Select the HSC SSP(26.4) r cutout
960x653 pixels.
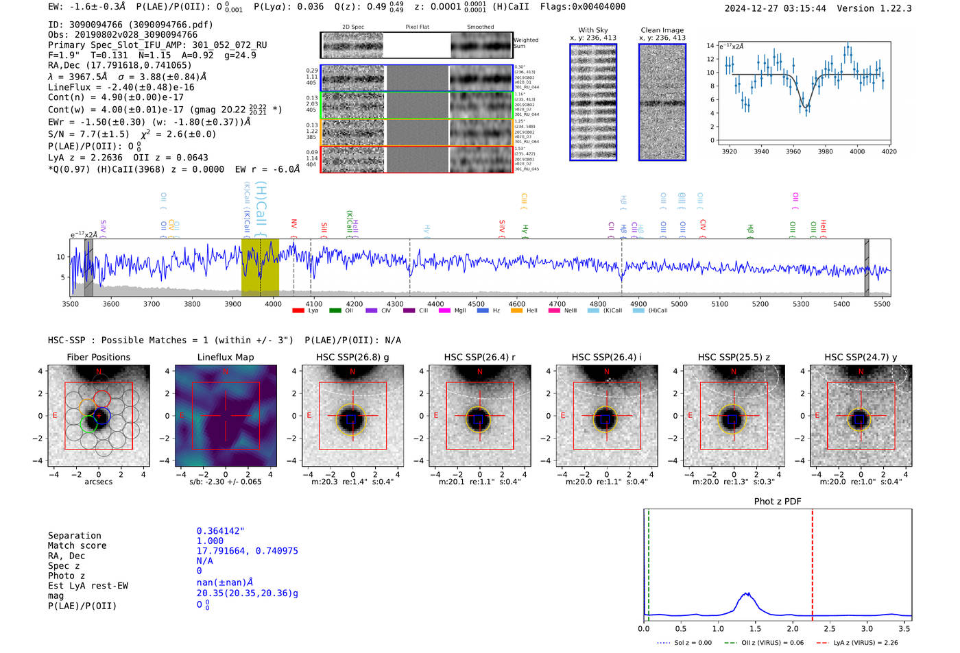pos(480,416)
